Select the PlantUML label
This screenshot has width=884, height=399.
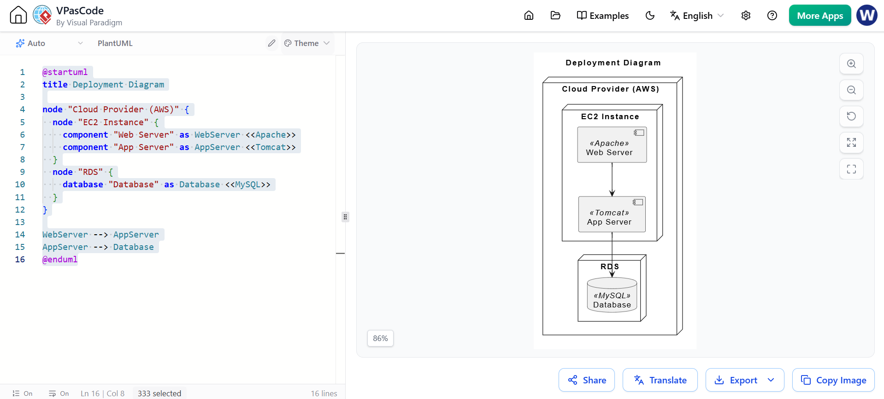[x=115, y=43]
